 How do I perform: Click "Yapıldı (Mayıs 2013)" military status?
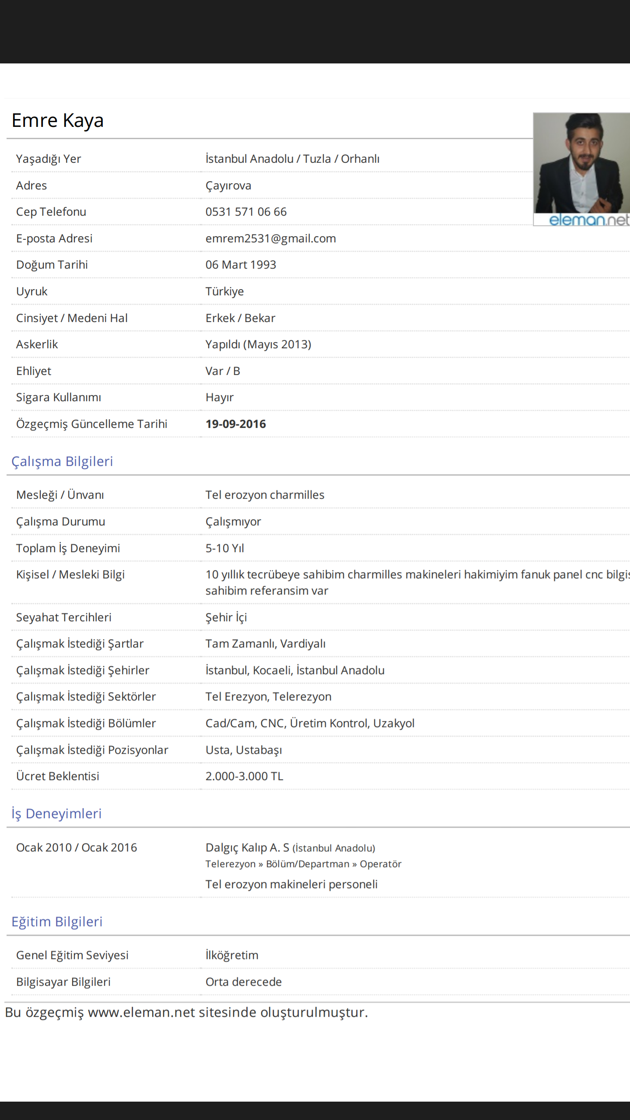(258, 344)
